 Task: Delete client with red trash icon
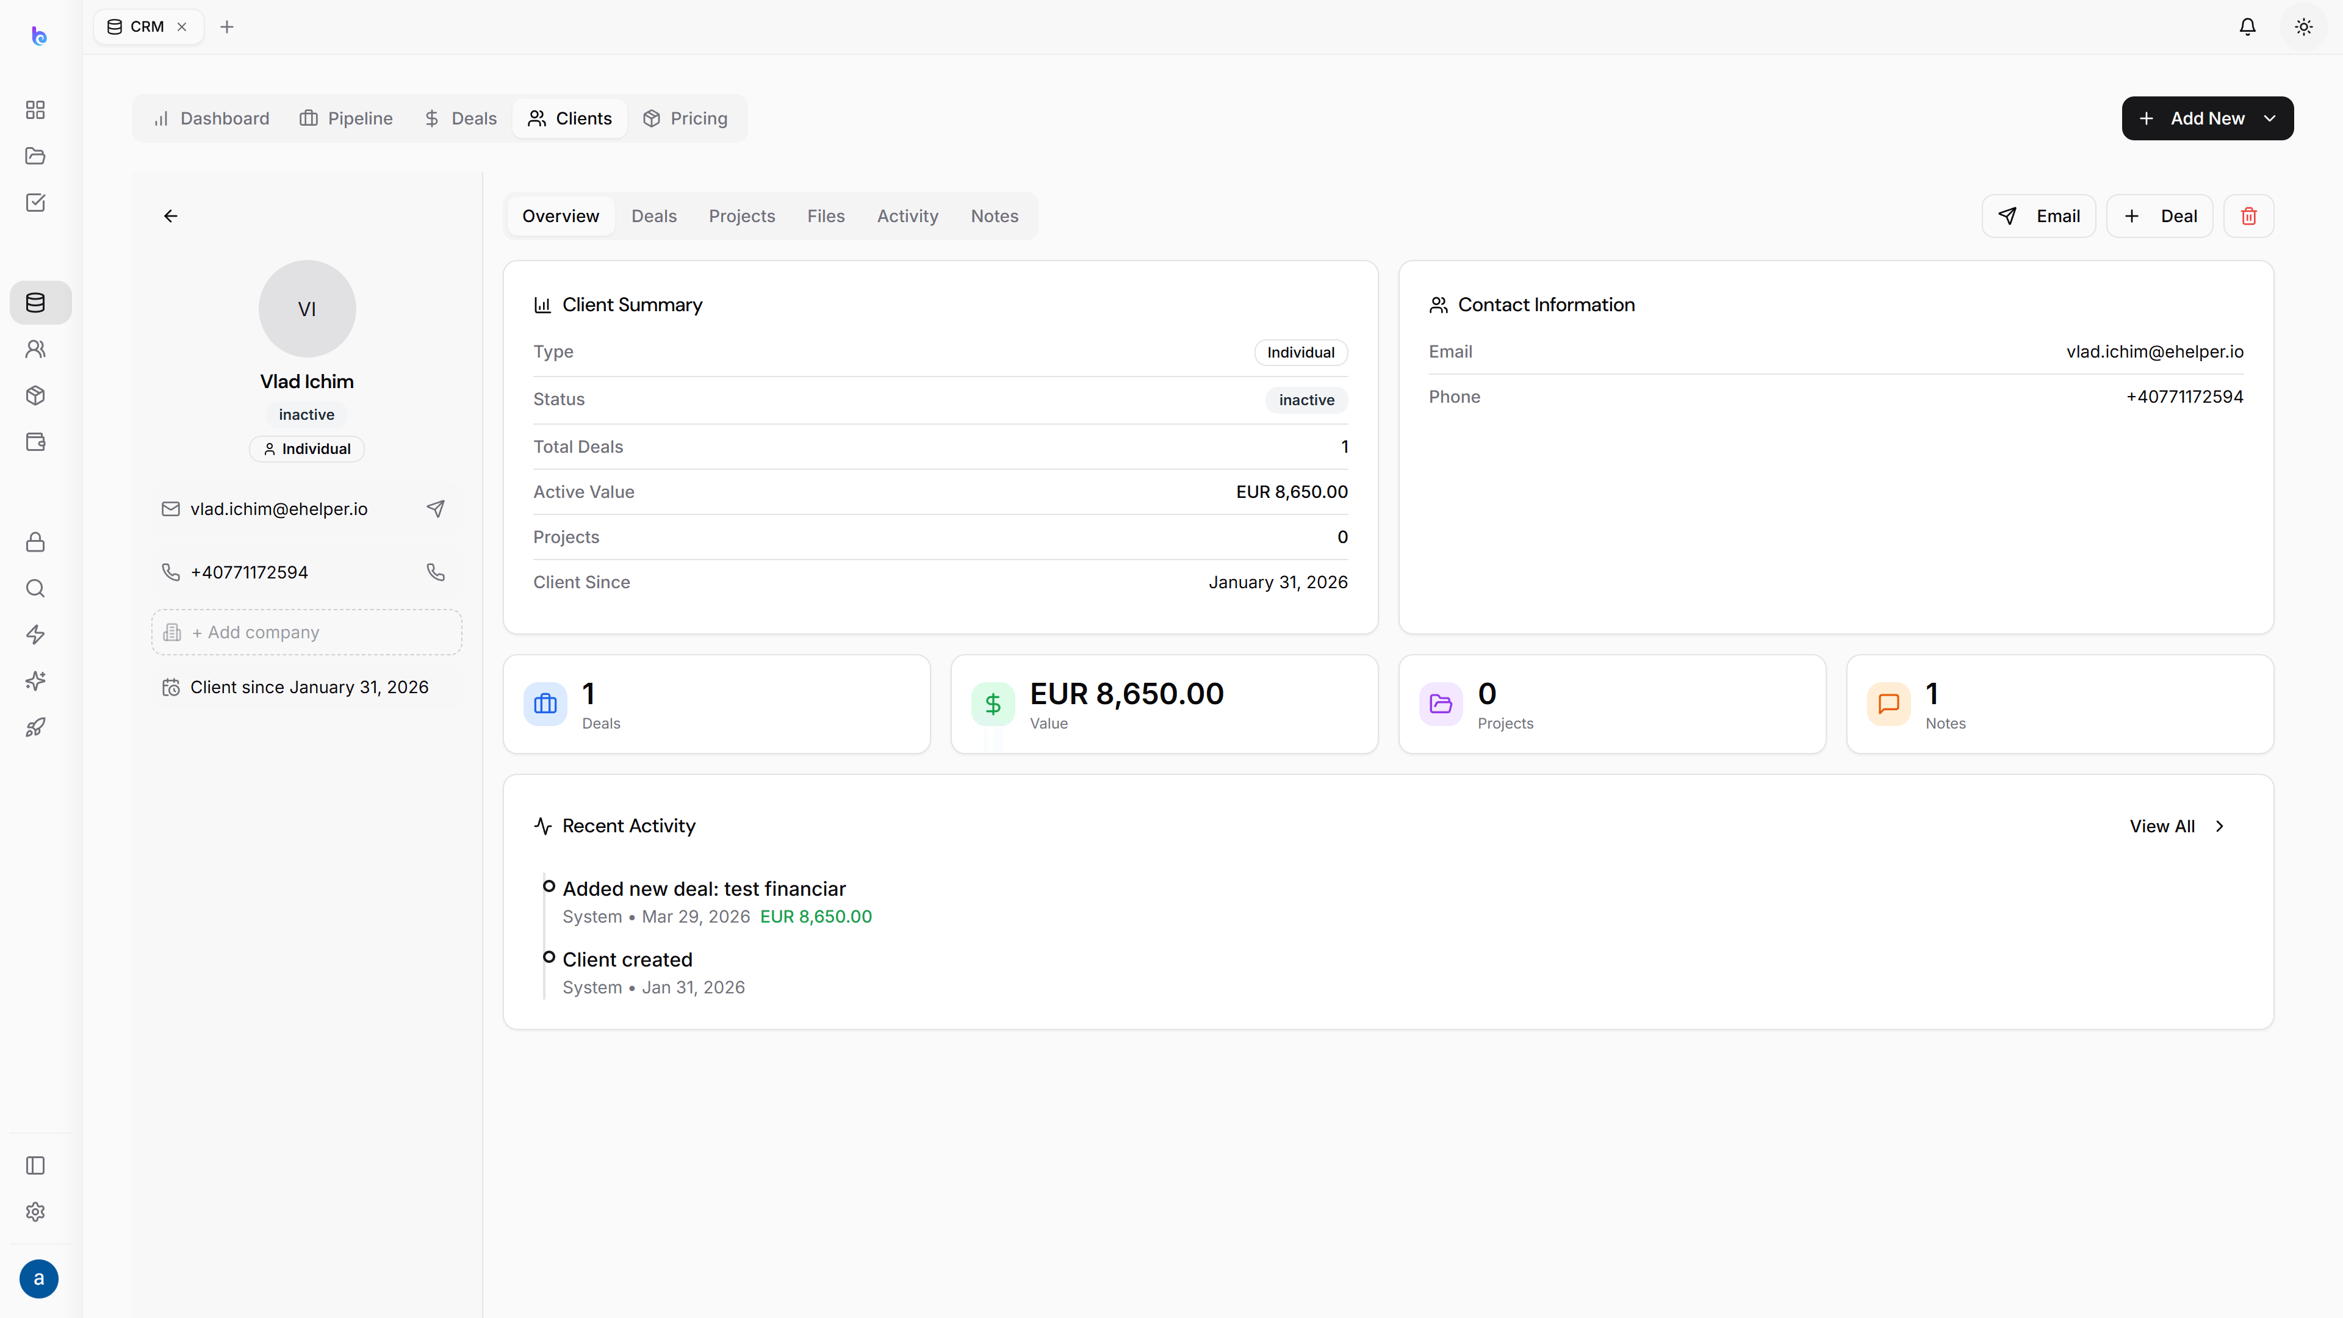[2248, 217]
